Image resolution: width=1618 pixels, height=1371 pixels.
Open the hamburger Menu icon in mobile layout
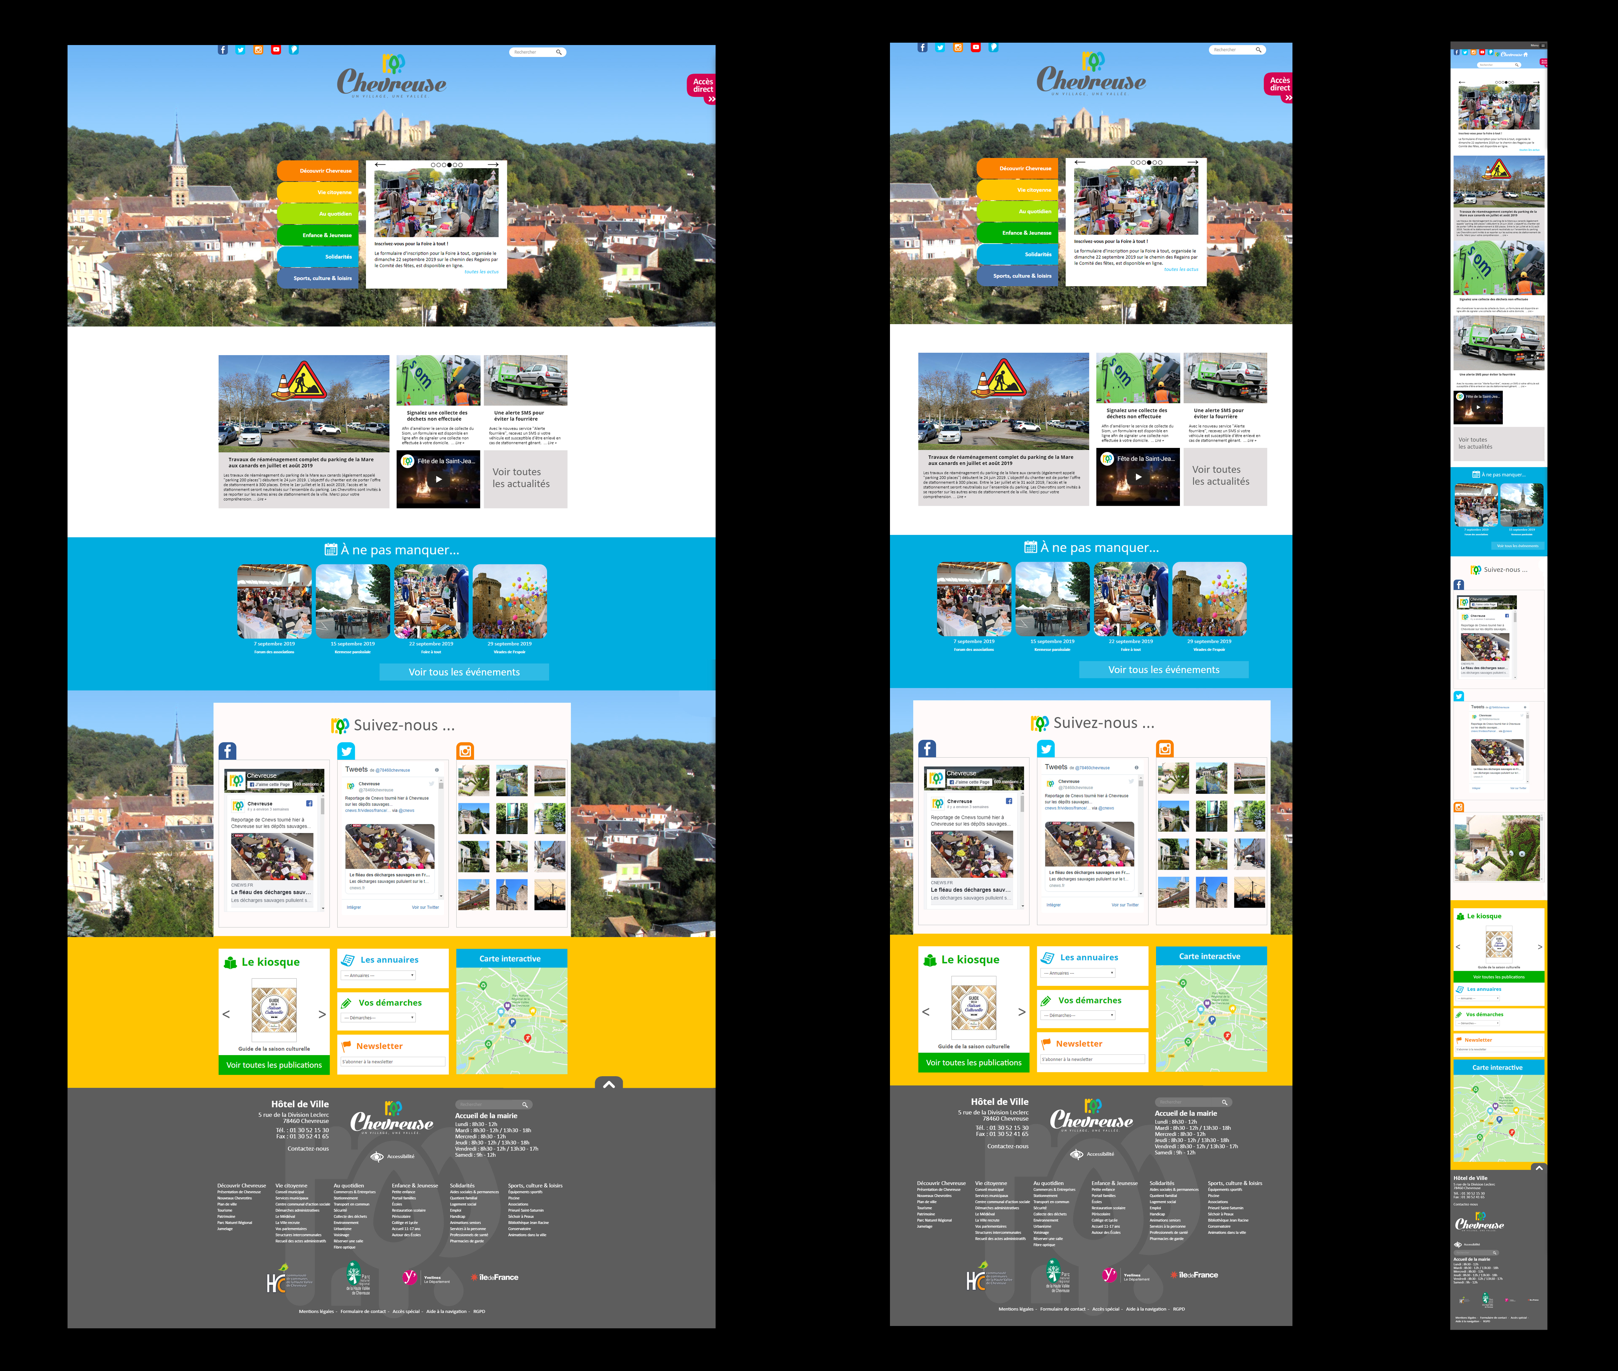pyautogui.click(x=1543, y=46)
